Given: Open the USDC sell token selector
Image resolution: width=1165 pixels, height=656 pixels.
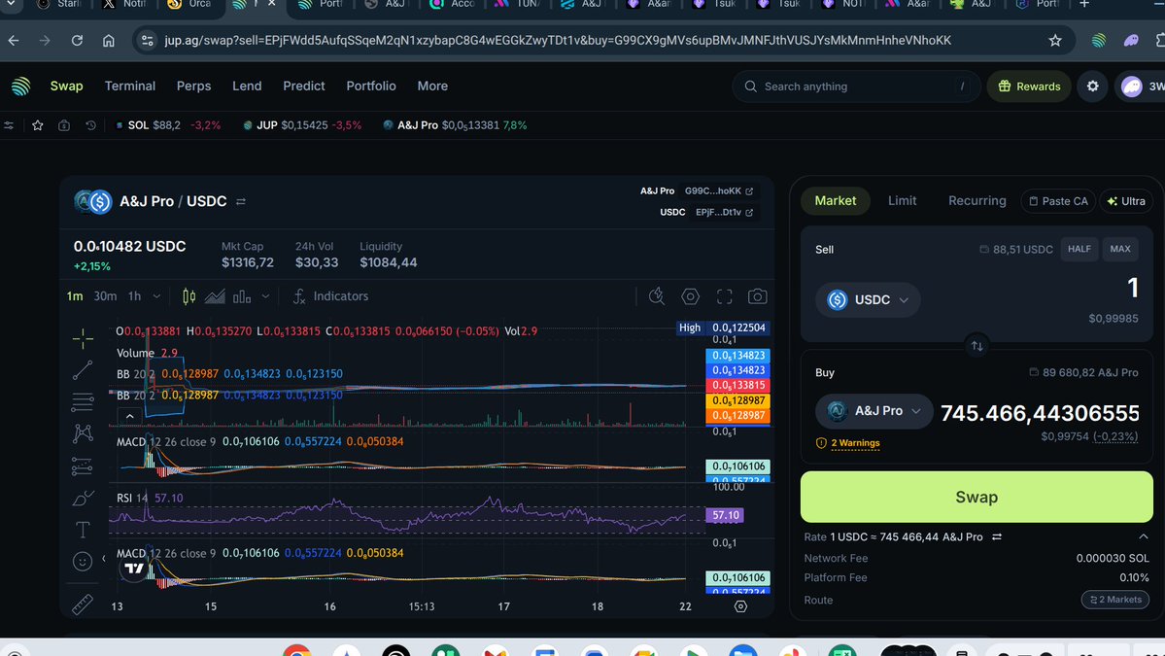Looking at the screenshot, I should point(868,300).
